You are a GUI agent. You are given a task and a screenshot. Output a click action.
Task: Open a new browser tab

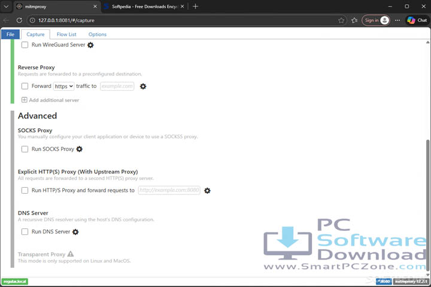(195, 7)
